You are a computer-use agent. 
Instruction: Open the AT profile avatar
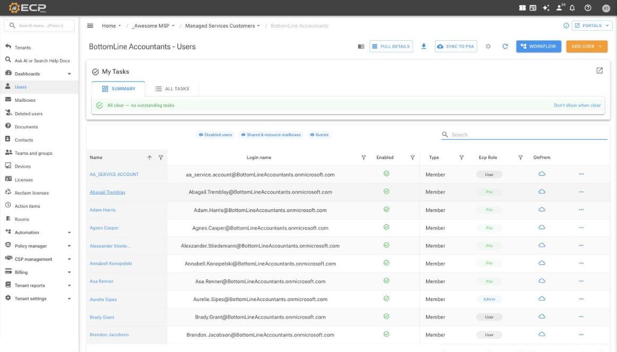pos(606,8)
